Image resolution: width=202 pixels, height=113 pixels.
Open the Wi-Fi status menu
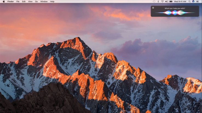point(162,2)
